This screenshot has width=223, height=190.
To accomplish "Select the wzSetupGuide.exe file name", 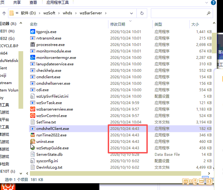I will (52, 148).
